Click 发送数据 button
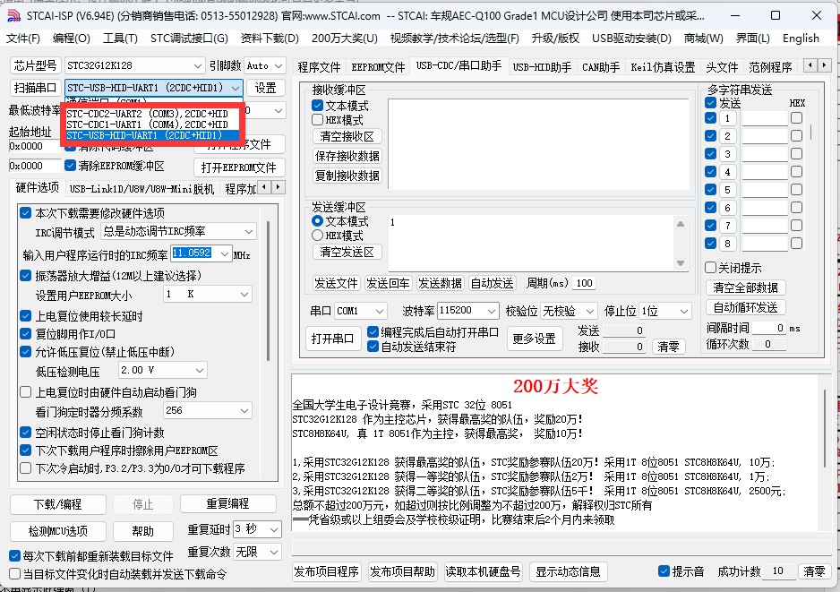The image size is (840, 592). tap(441, 283)
